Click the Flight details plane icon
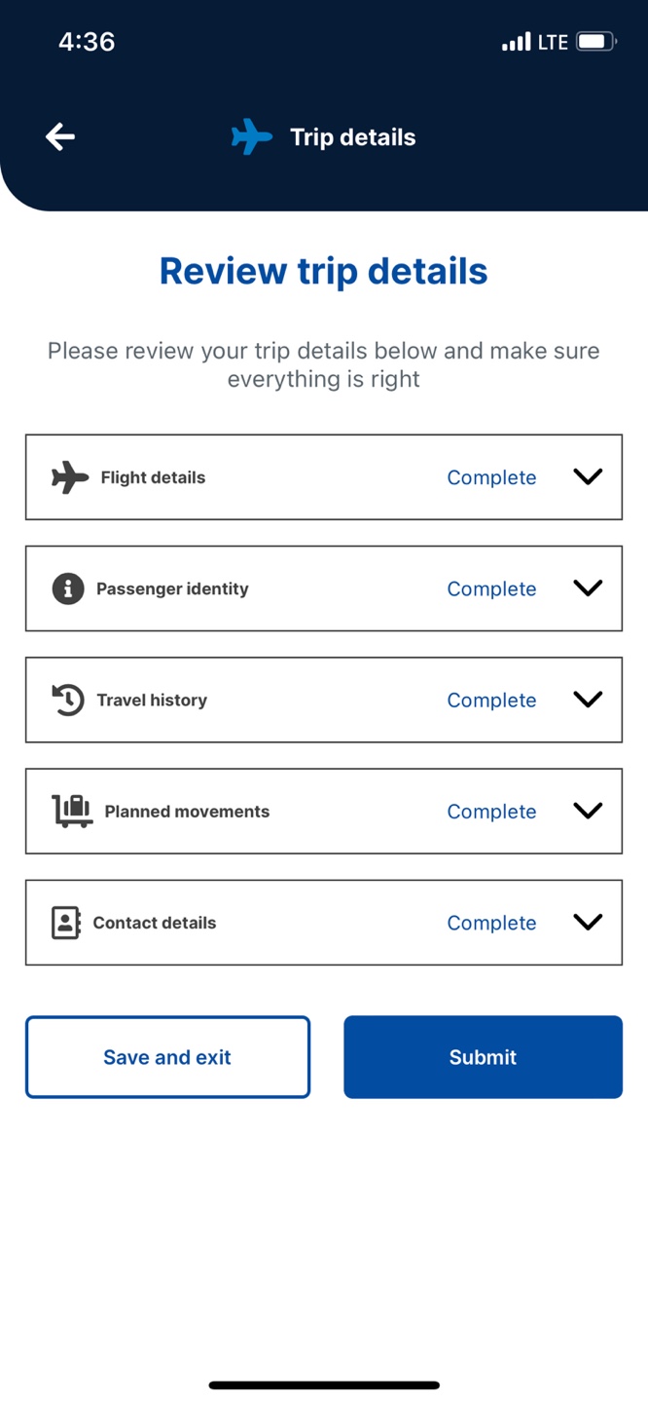Image resolution: width=648 pixels, height=1403 pixels. click(70, 477)
